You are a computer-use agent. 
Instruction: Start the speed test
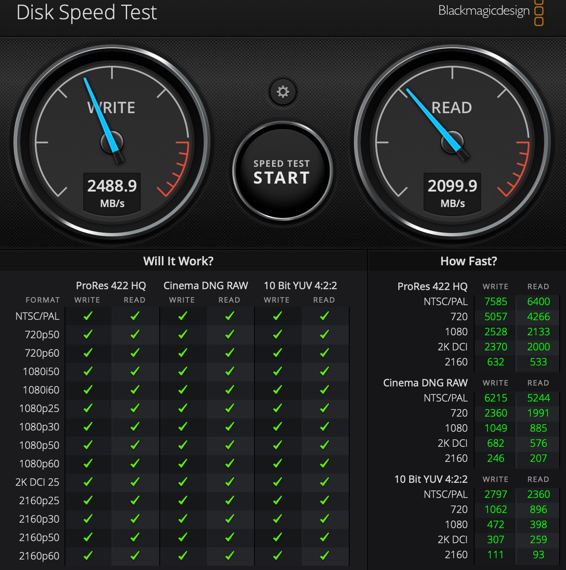coord(282,171)
